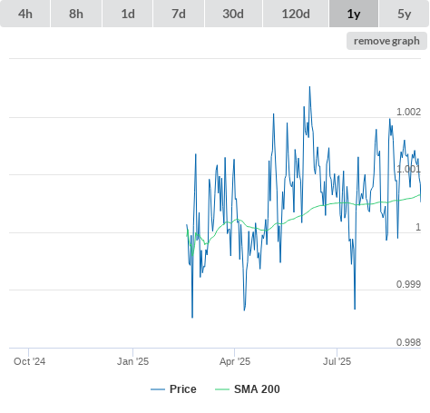Click the blue Price legend line swatch
The height and width of the screenshot is (413, 430).
click(158, 389)
